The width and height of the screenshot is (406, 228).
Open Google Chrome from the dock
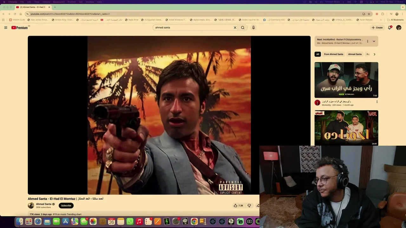(194, 222)
